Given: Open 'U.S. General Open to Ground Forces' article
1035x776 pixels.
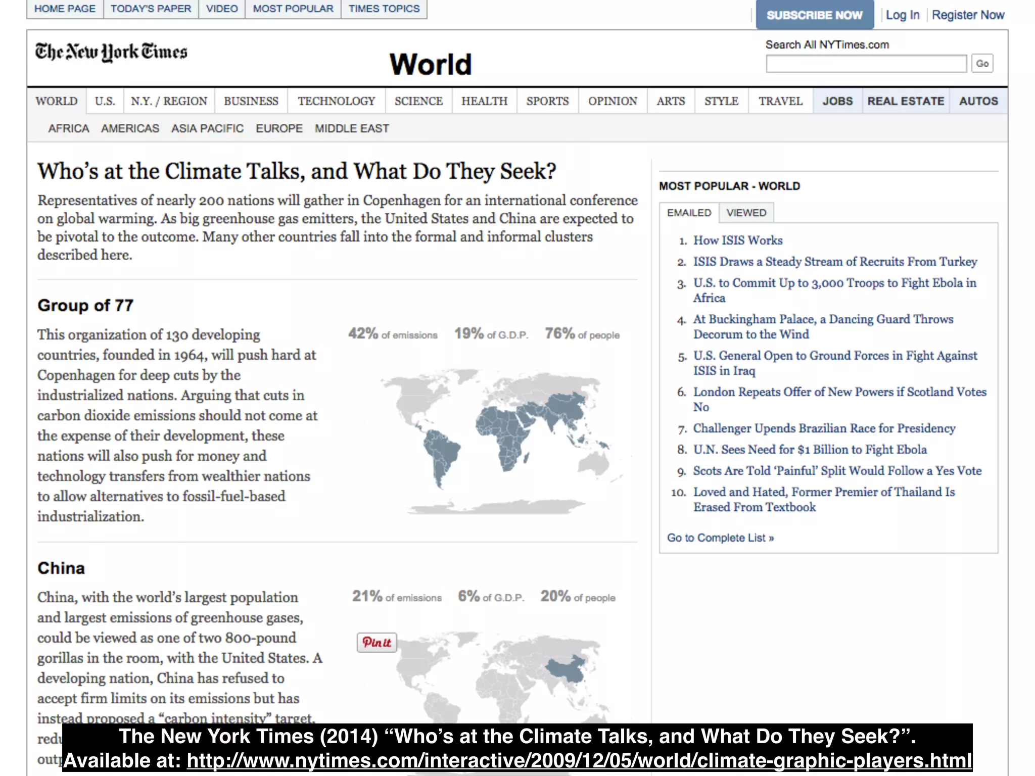Looking at the screenshot, I should tap(835, 363).
